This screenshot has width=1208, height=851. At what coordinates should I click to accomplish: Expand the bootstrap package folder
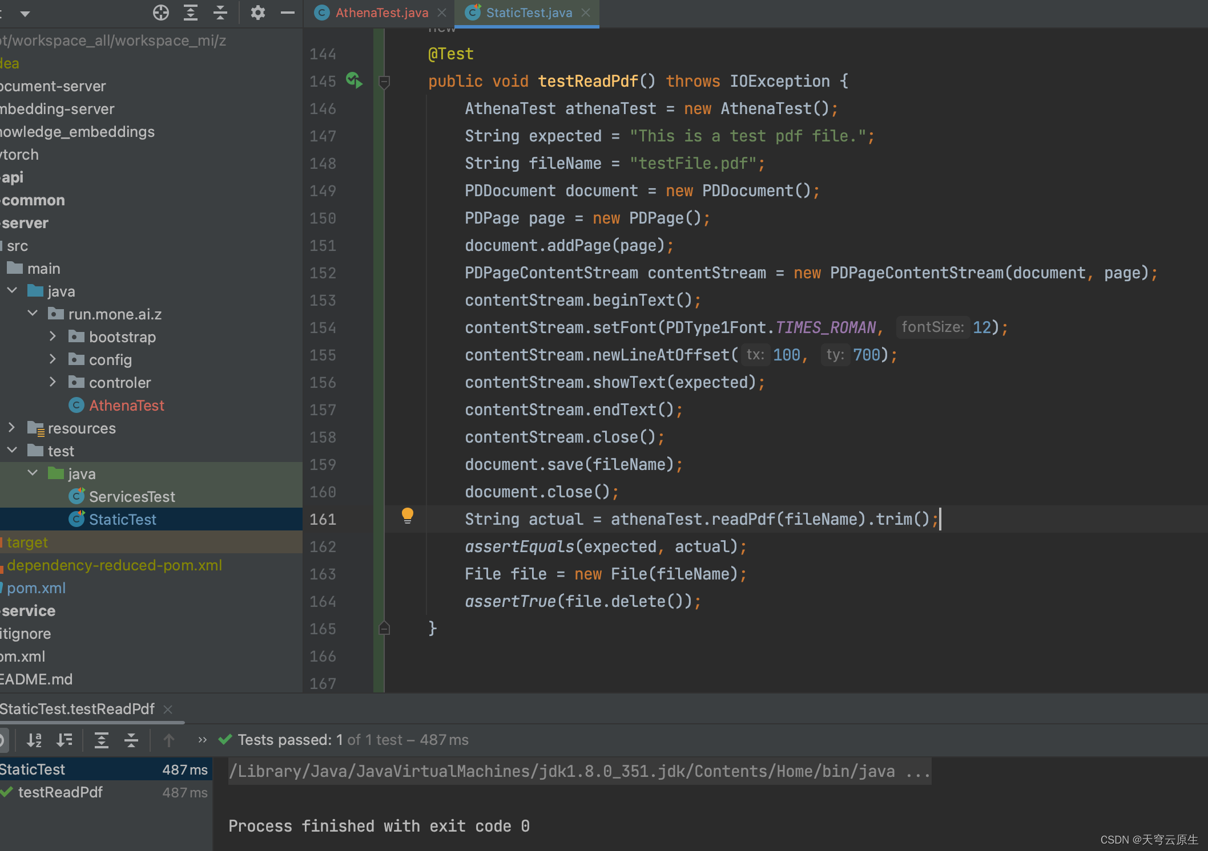[x=53, y=337]
